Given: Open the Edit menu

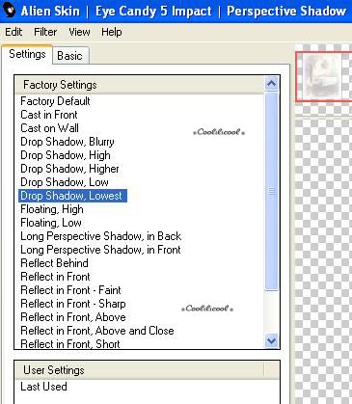Looking at the screenshot, I should [x=14, y=32].
